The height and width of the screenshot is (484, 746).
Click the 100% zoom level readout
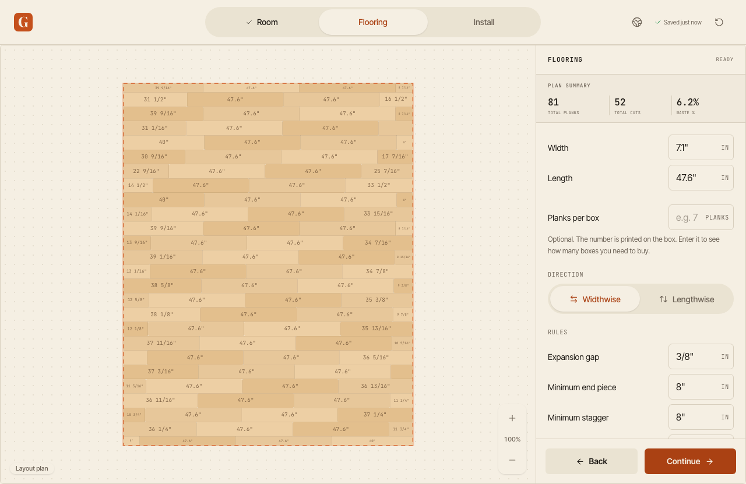[x=512, y=439]
